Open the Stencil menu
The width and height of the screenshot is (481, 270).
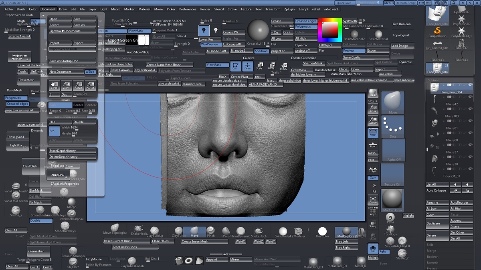tap(219, 9)
